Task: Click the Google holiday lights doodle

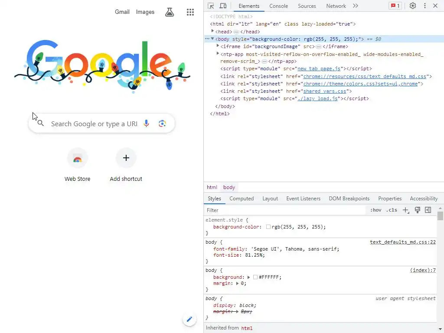Action: 102,66
